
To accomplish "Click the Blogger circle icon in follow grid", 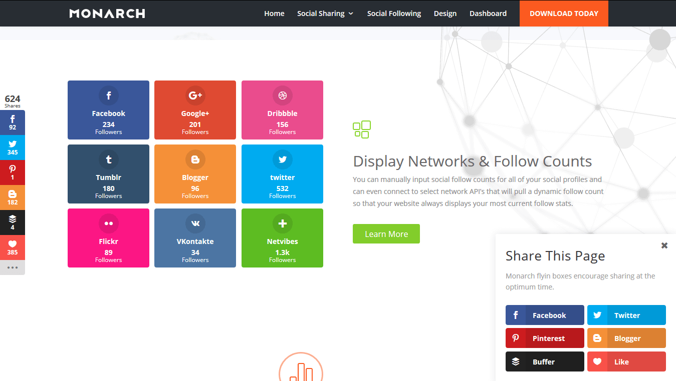I will point(195,159).
